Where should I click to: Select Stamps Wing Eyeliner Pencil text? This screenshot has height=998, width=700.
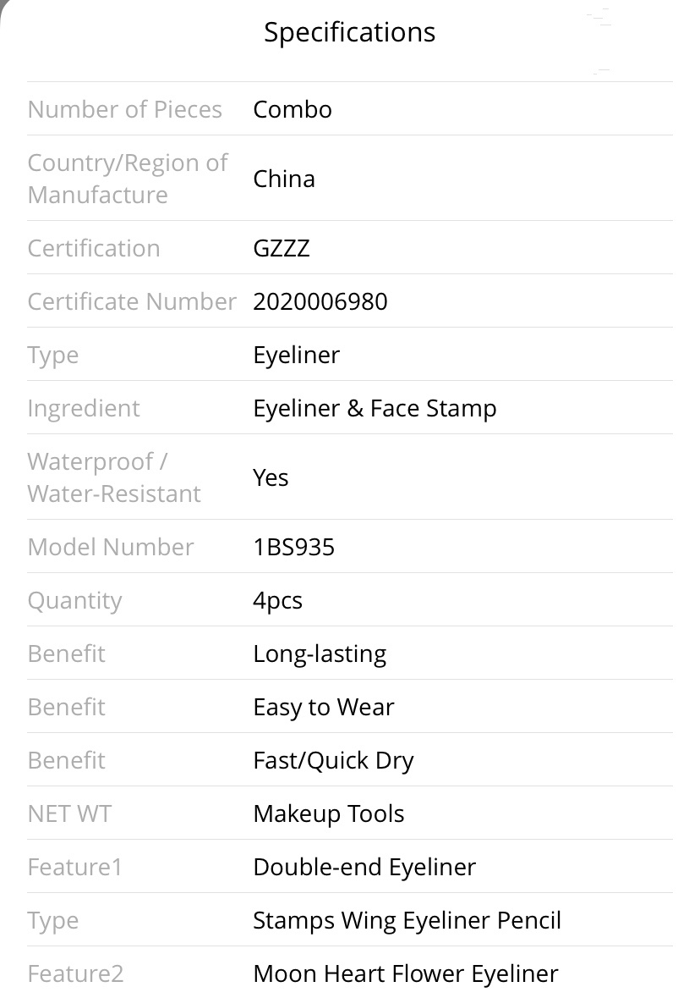coord(407,921)
